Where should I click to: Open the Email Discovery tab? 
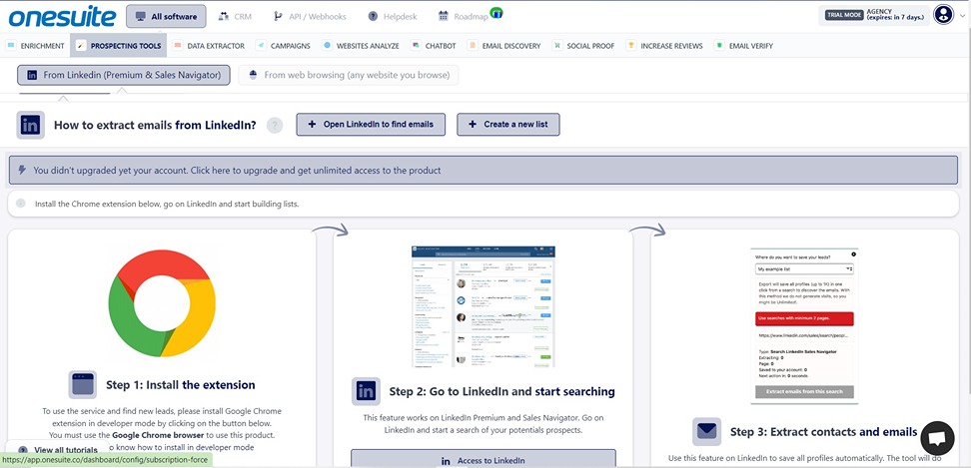coord(504,46)
